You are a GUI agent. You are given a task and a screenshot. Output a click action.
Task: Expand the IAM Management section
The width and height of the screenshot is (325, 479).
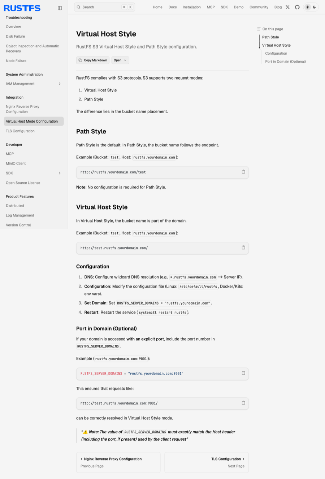(60, 84)
